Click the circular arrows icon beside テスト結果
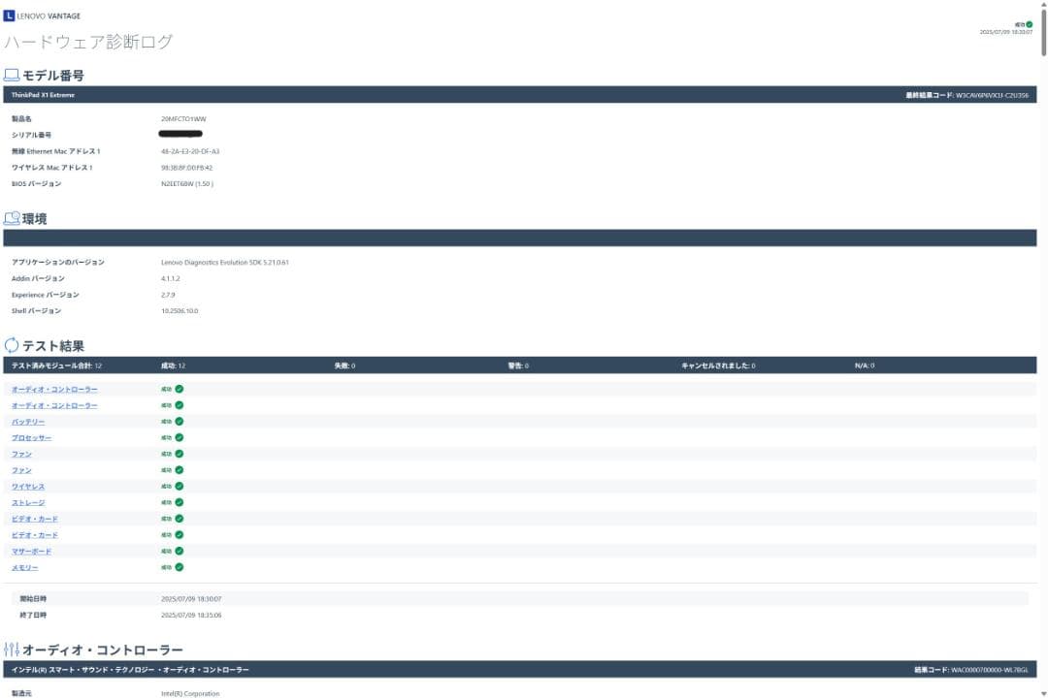1048x698 pixels. tap(12, 345)
